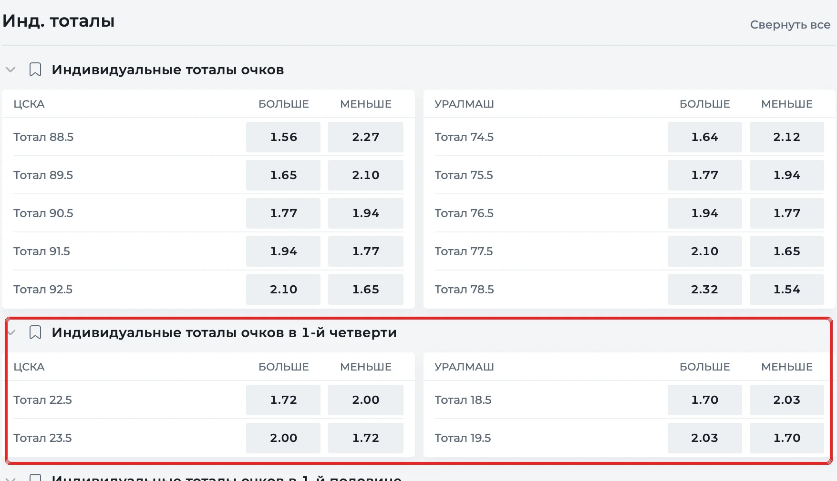Choose Уралмаш Тотал 76.5 Больше odds
This screenshot has height=481, width=837.
(x=705, y=213)
